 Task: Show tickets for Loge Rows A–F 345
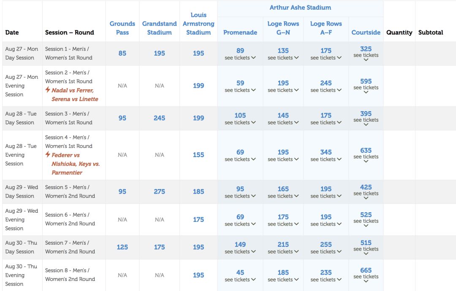326,159
